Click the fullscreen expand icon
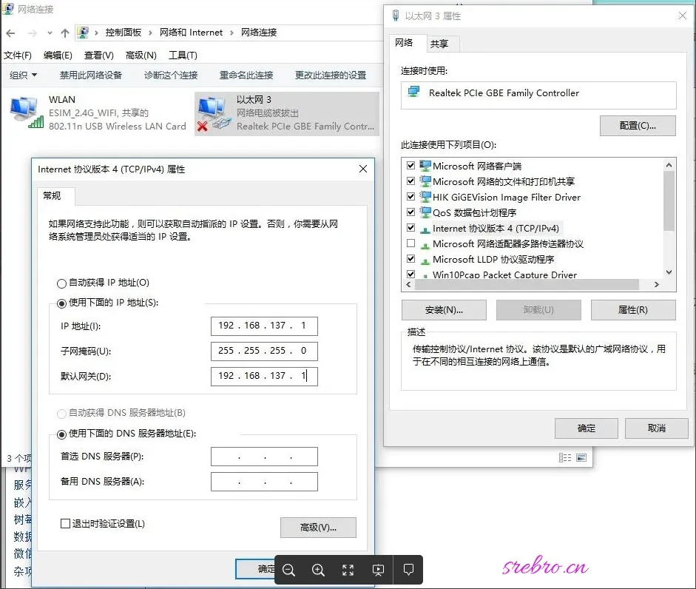The width and height of the screenshot is (696, 589). point(348,570)
